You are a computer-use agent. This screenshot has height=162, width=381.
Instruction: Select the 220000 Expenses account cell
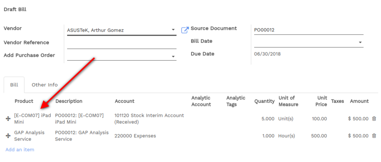[135, 136]
